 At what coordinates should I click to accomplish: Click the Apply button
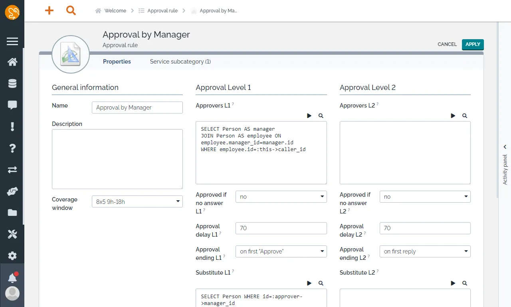[x=473, y=44]
